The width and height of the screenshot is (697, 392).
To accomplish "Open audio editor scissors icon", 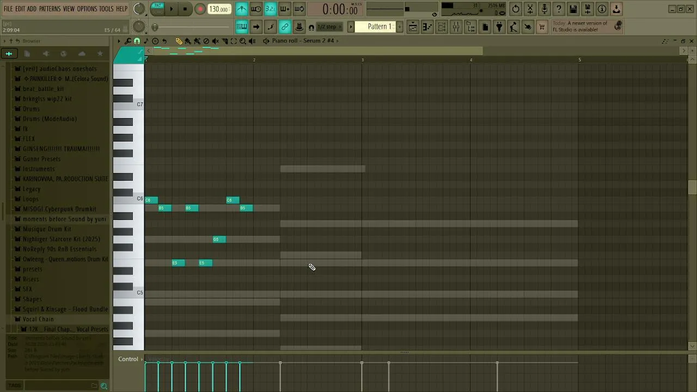I will point(530,9).
